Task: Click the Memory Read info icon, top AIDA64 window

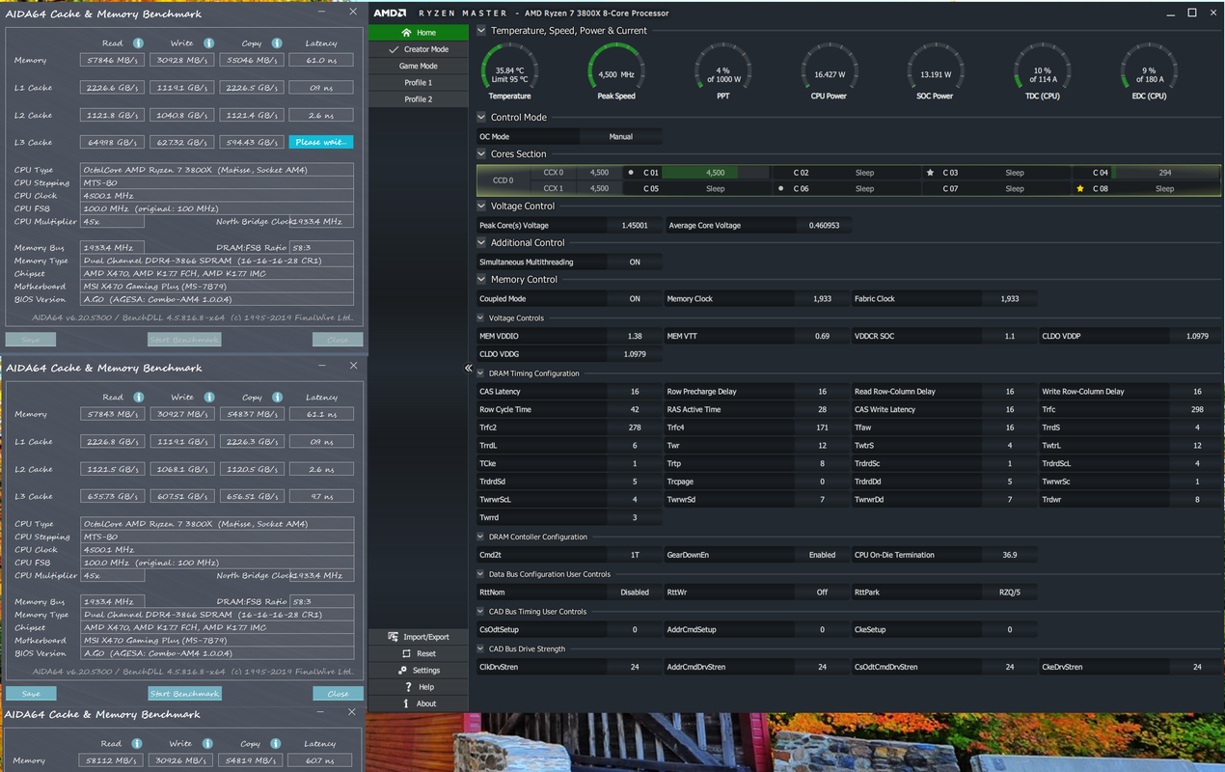Action: (x=138, y=43)
